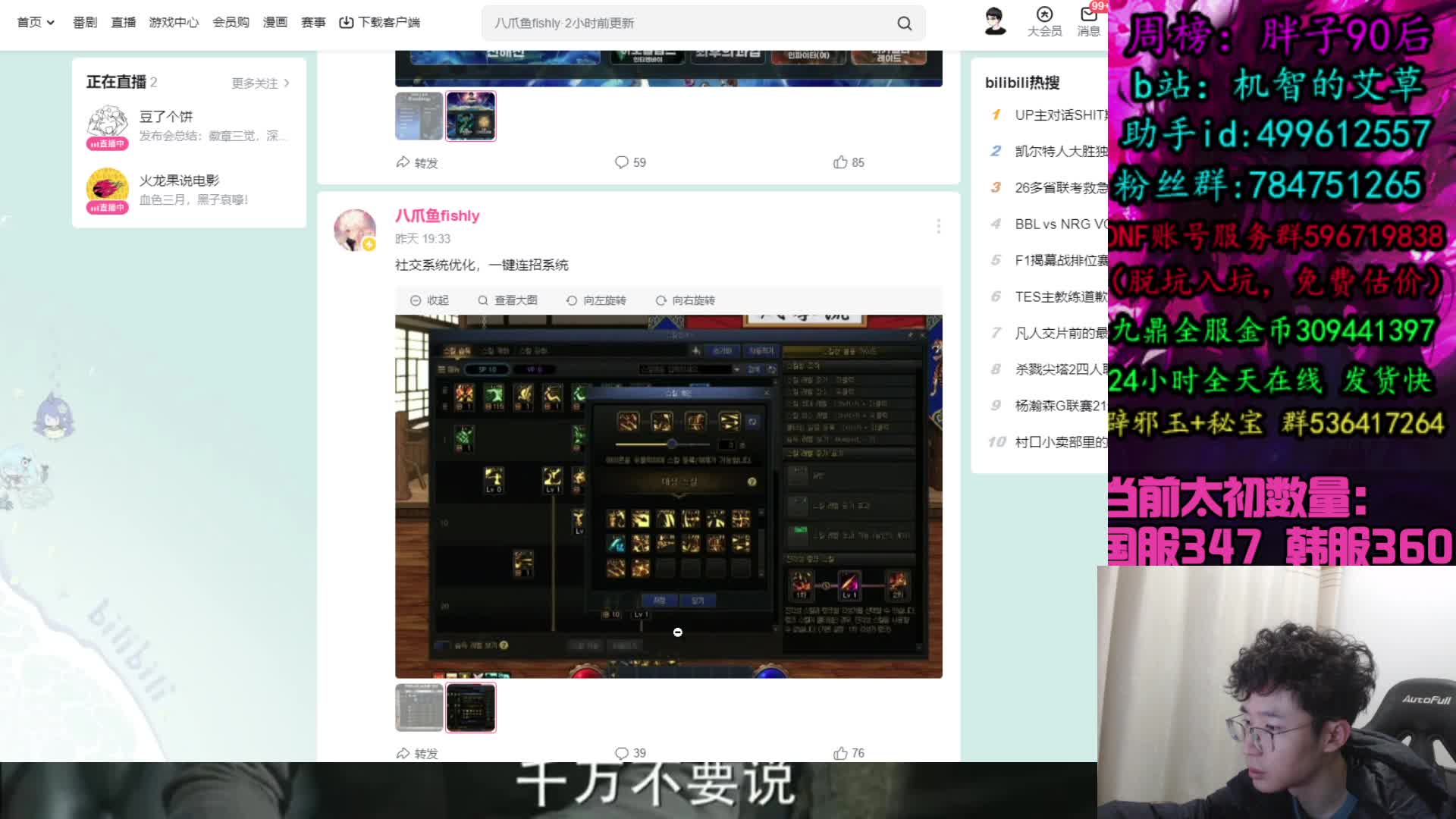The width and height of the screenshot is (1456, 819).
Task: Click the search magnifier icon
Action: (x=904, y=24)
